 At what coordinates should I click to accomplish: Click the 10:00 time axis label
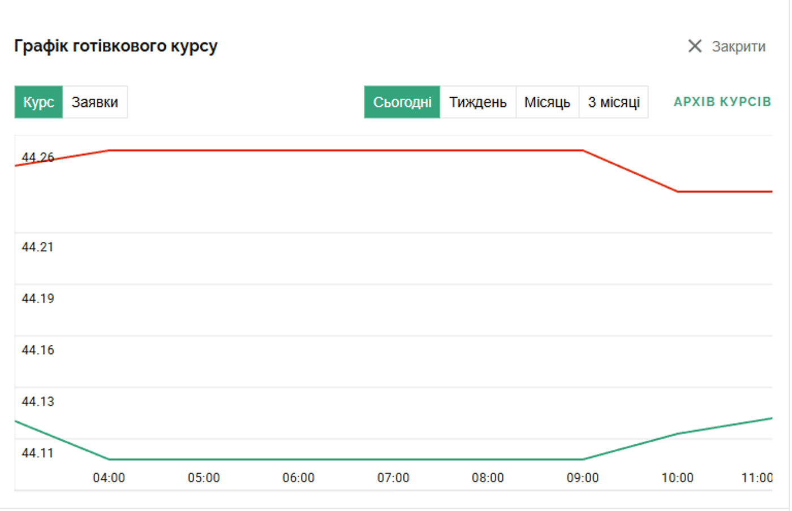pyautogui.click(x=678, y=478)
